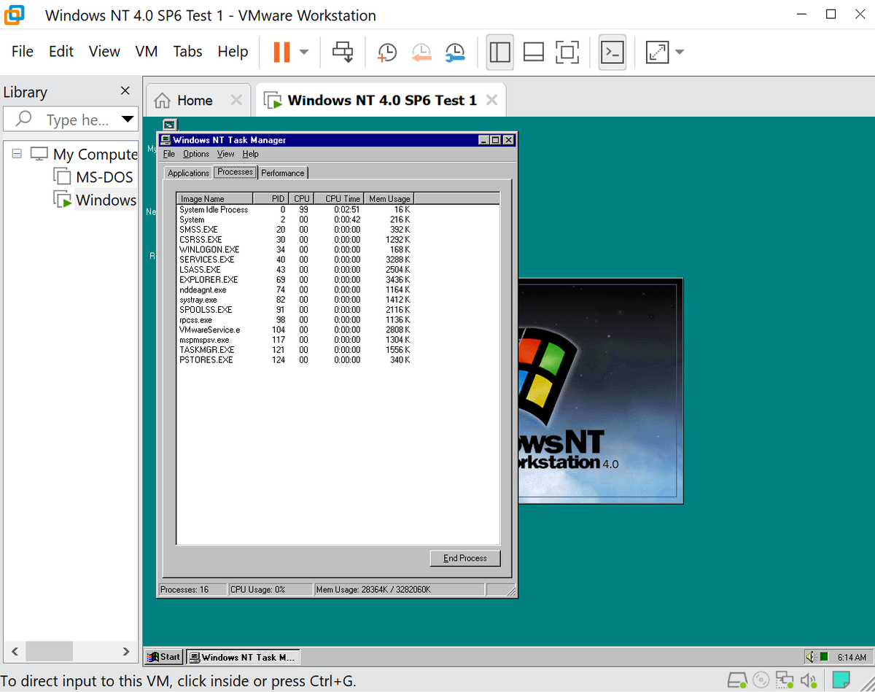The image size is (875, 692).
Task: Select mspmspsv.exe process row
Action: click(295, 340)
